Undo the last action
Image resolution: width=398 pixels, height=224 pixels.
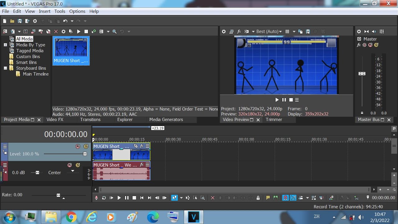pos(65,21)
